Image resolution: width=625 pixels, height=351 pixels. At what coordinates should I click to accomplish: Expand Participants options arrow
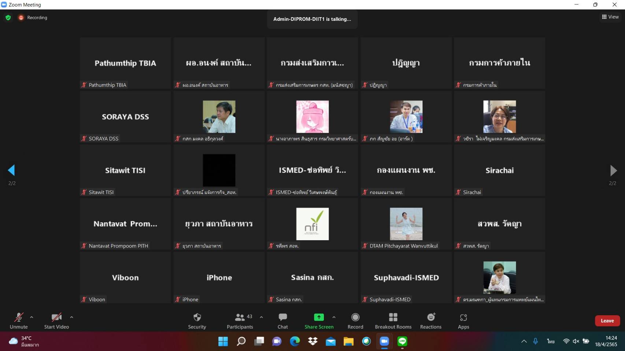click(x=261, y=317)
